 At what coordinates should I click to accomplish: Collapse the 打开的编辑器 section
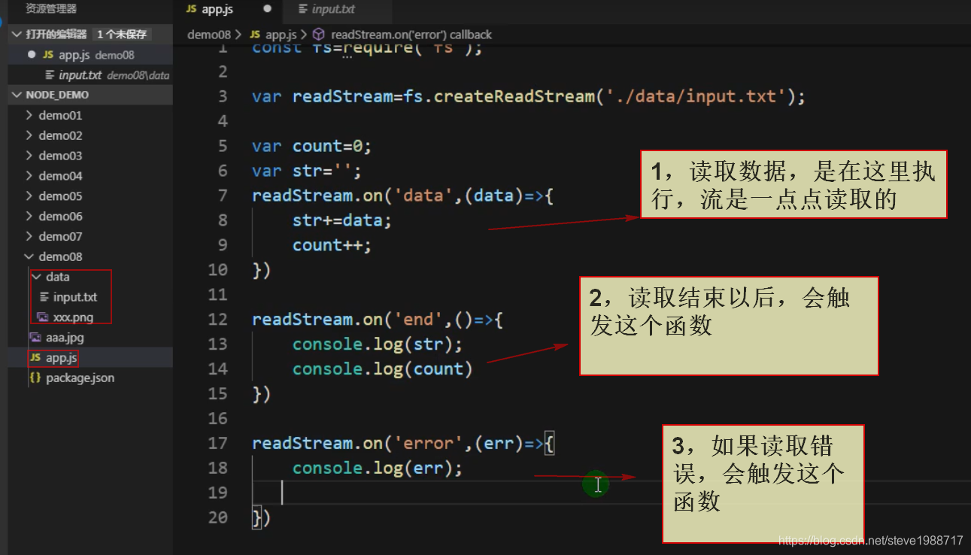coord(17,34)
